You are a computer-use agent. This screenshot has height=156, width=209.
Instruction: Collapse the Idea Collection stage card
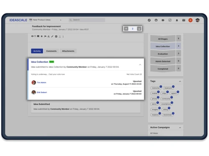[140, 65]
